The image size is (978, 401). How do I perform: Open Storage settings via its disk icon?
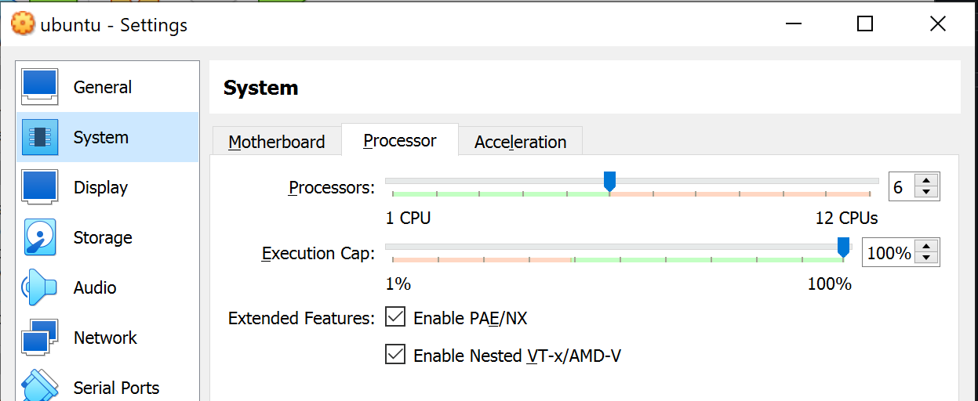coord(39,237)
